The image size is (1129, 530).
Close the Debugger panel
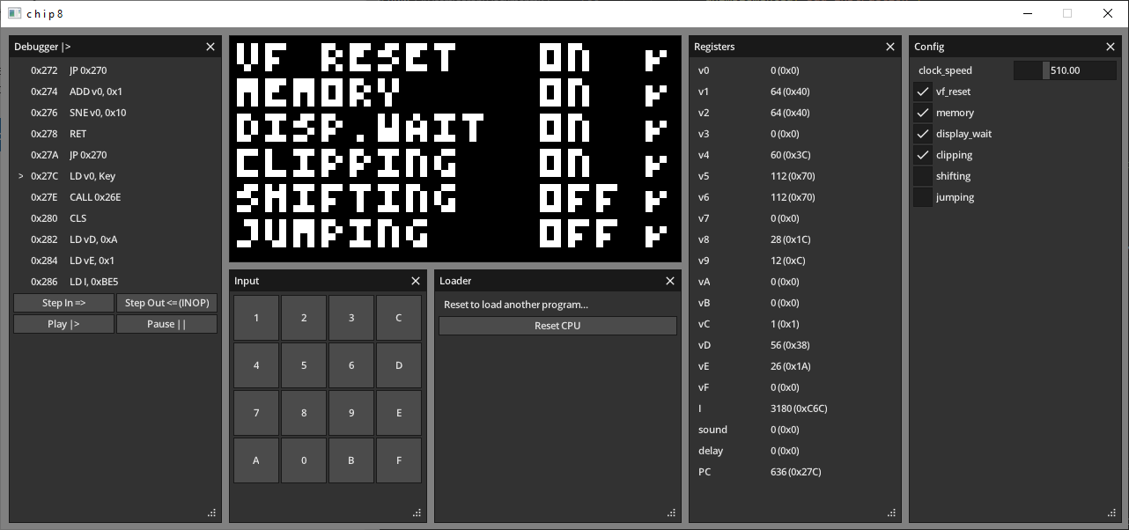[210, 47]
